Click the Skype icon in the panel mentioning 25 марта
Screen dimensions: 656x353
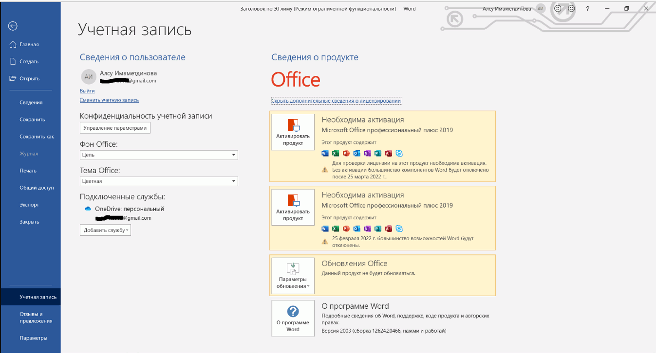pyautogui.click(x=399, y=153)
